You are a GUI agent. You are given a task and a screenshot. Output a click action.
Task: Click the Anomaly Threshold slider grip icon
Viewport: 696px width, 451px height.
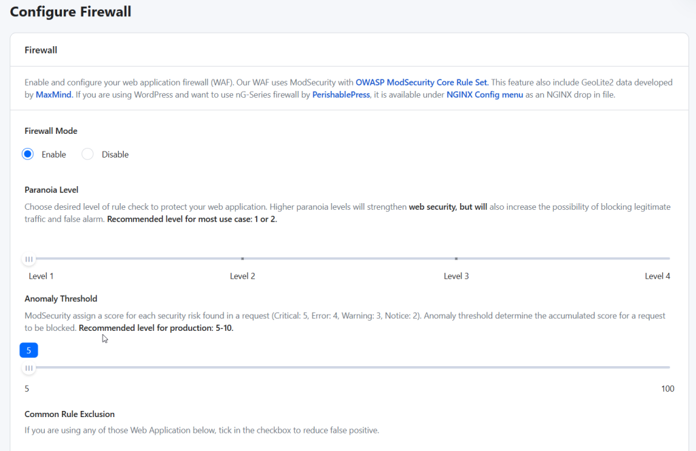pos(29,367)
